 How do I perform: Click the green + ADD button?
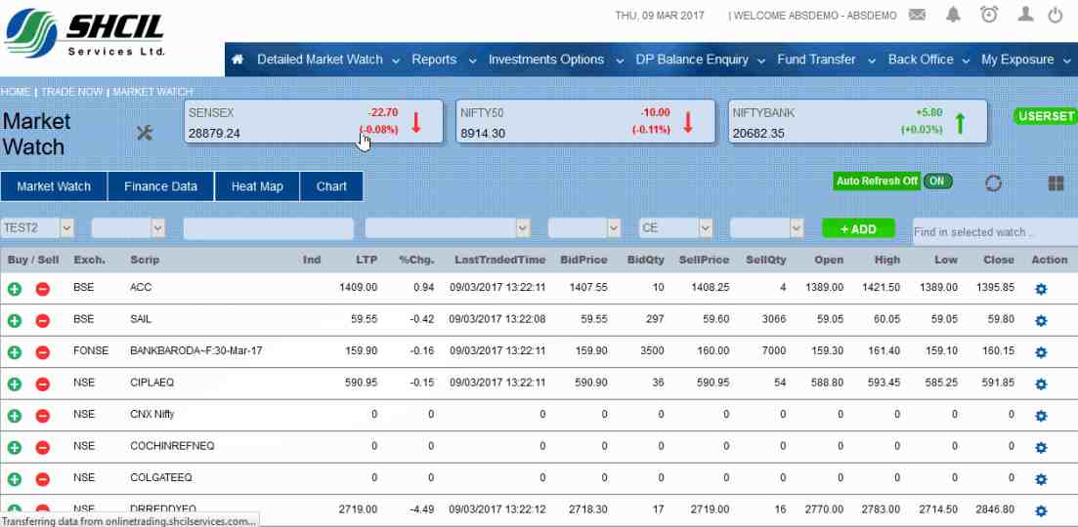click(x=858, y=228)
